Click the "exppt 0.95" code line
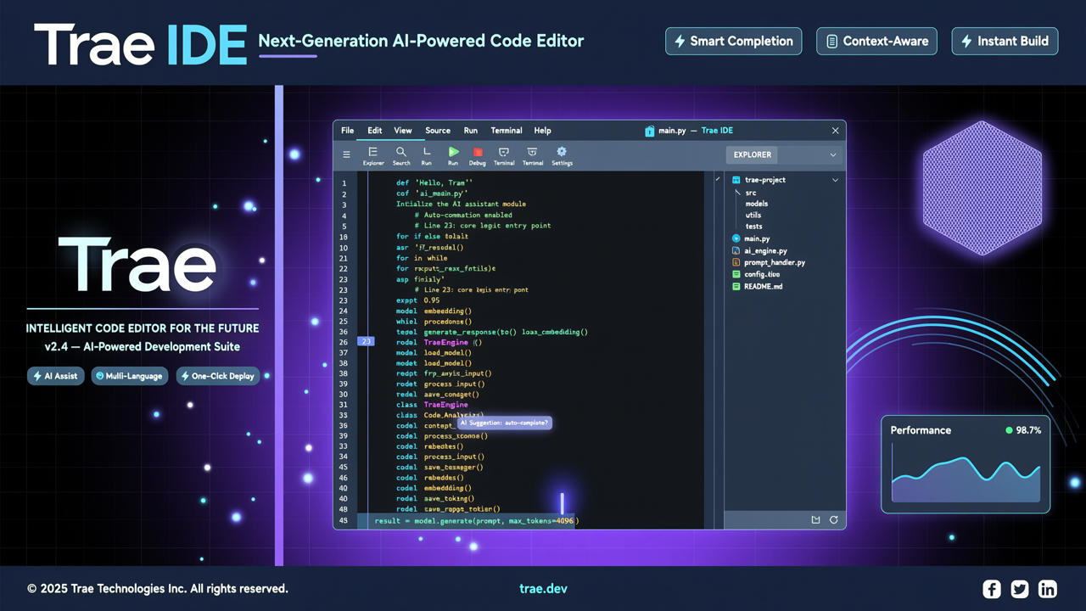Viewport: 1086px width, 611px height. click(x=418, y=300)
